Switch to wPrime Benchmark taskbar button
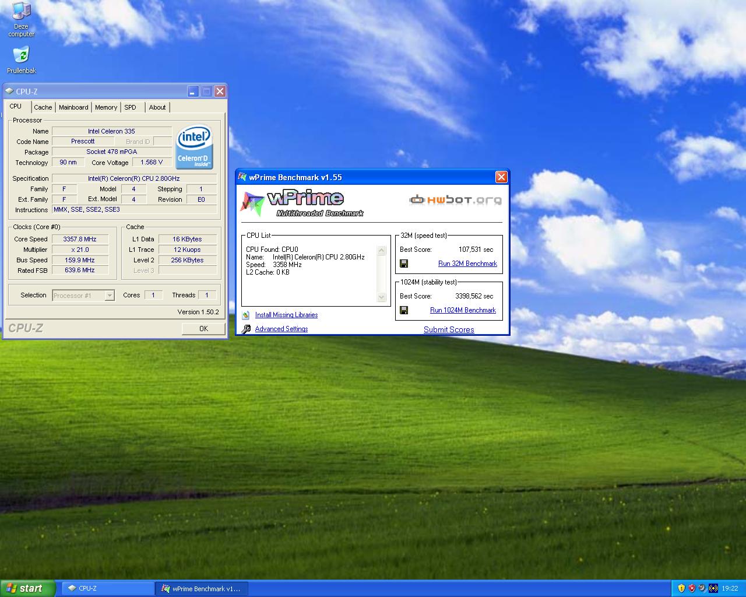Screen dimensions: 746x597 (202, 589)
